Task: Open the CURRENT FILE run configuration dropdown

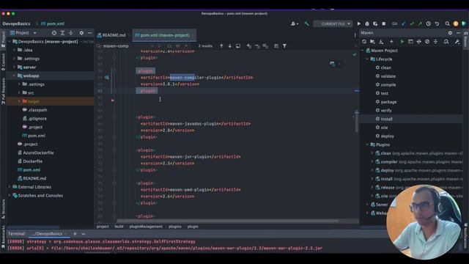Action: [x=333, y=23]
